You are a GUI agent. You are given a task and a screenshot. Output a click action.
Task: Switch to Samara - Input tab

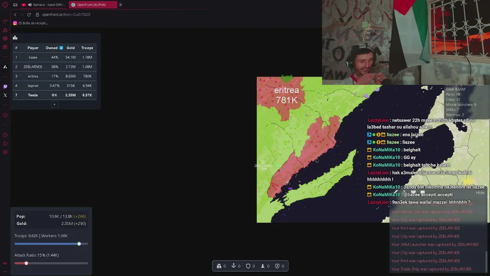pyautogui.click(x=43, y=5)
